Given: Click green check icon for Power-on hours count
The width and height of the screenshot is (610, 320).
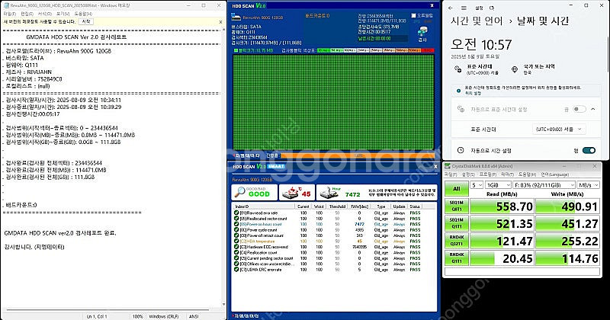Looking at the screenshot, I should click(x=236, y=224).
